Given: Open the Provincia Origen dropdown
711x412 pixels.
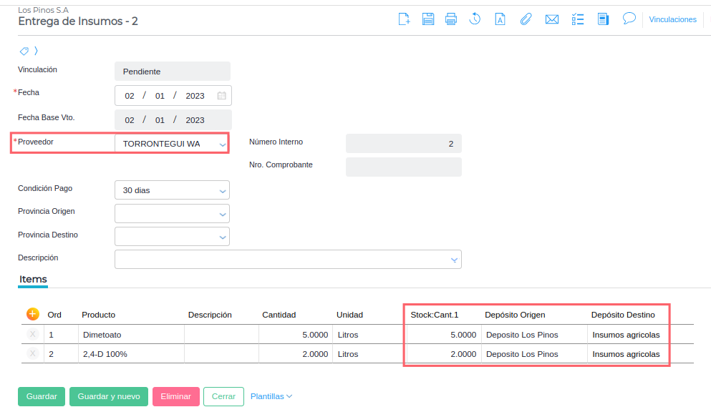Looking at the screenshot, I should click(223, 214).
